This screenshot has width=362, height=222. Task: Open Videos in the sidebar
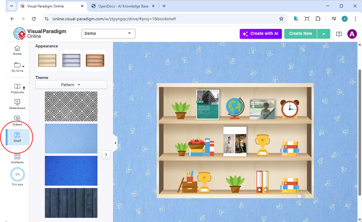tap(17, 120)
